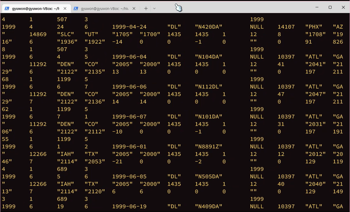Viewport: 350px width, 212px height.
Task: Select the arrival time "2053"
Action: [x=95, y=161]
